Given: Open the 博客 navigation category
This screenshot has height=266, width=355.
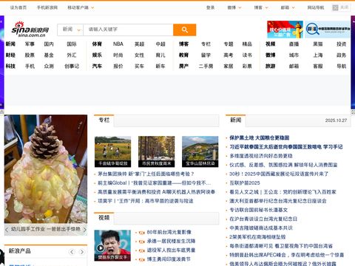Looking at the screenshot, I should pos(184,44).
